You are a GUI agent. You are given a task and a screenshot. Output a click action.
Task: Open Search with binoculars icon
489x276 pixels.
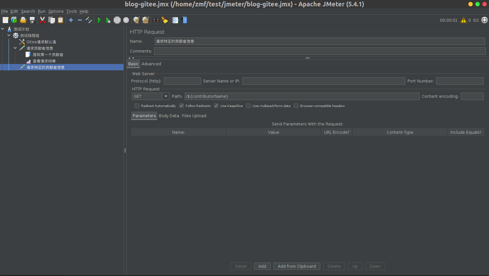156,20
